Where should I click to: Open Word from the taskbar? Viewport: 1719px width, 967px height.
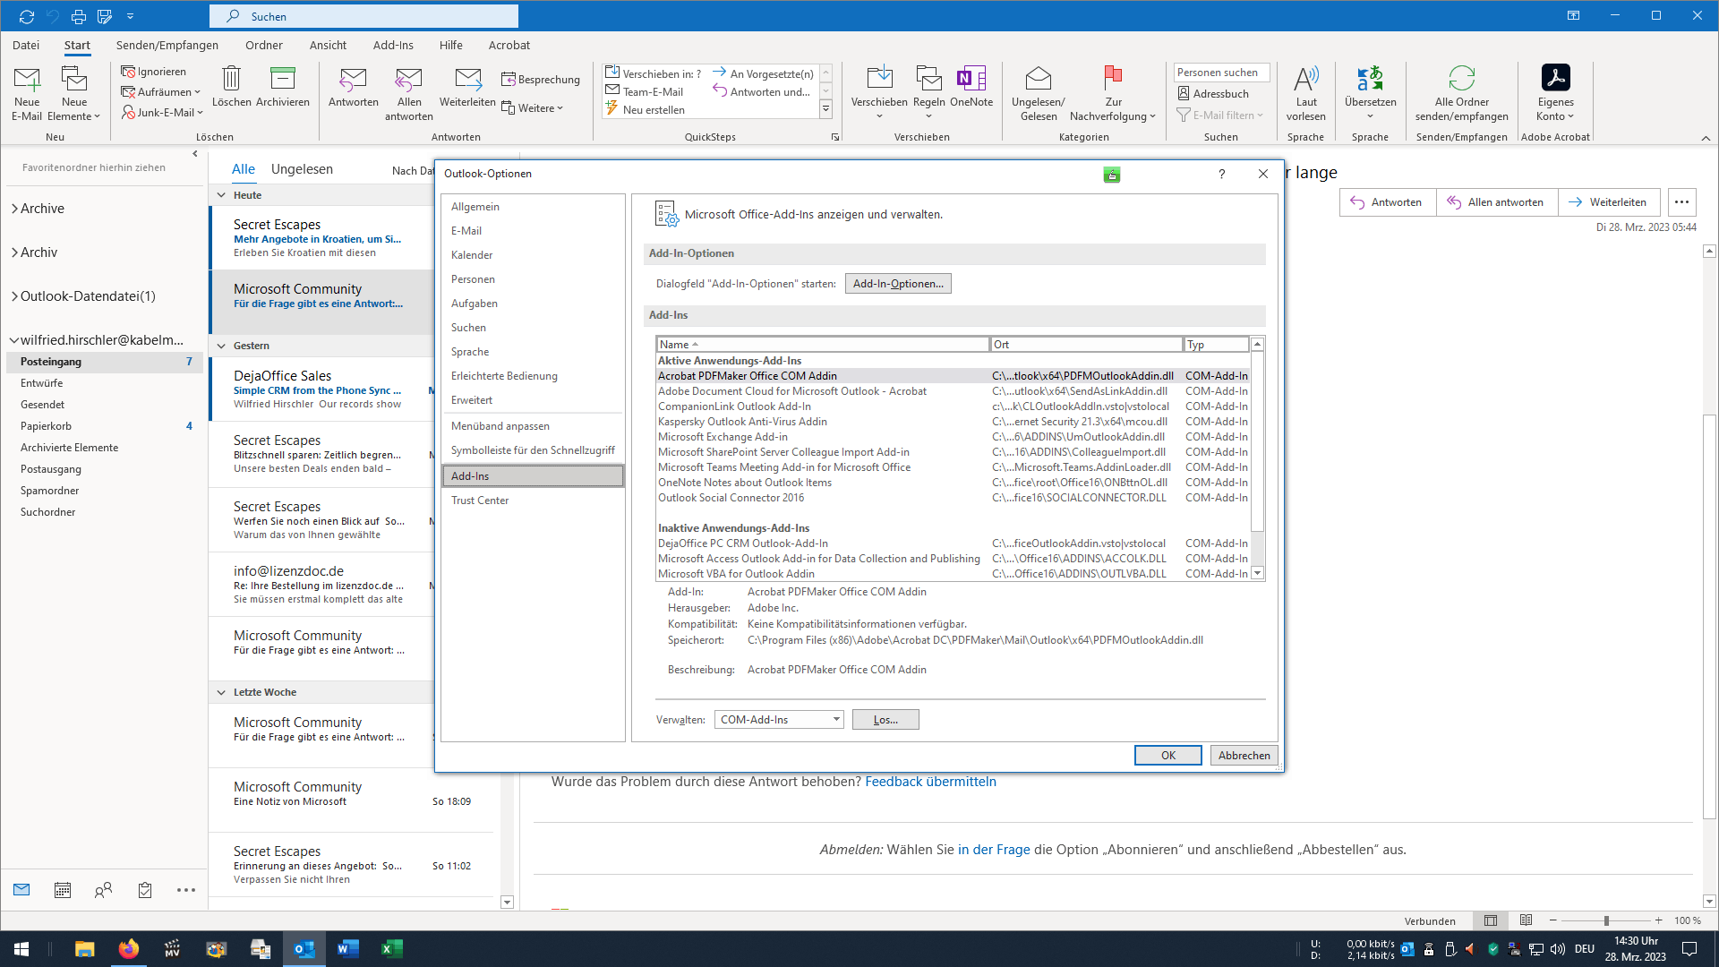tap(348, 949)
